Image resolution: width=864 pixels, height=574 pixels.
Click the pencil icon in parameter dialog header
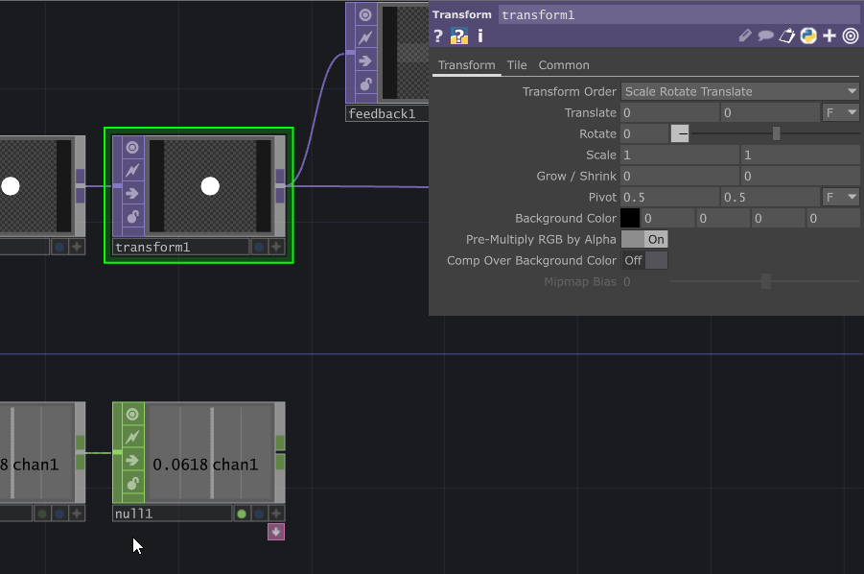745,36
